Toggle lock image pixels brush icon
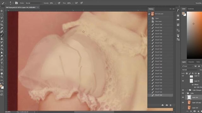The height and width of the screenshot is (113, 202). pos(190,73)
